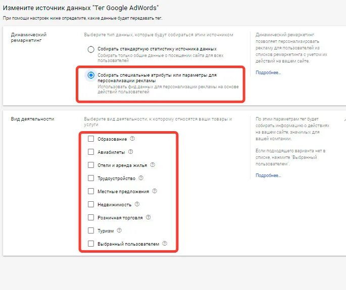Click label Отели и аренда жилья
Screen dimensions: 346x290
coord(122,165)
